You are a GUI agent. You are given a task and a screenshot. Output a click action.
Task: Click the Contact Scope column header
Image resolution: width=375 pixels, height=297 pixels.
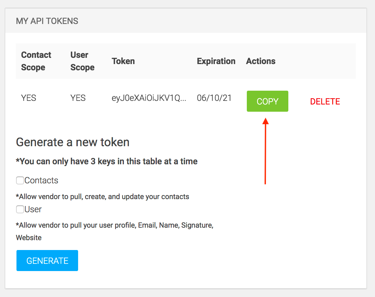tap(36, 61)
